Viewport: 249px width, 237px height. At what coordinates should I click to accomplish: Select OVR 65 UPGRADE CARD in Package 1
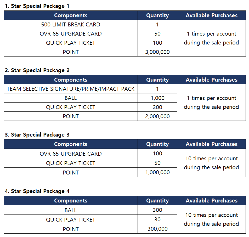point(71,34)
